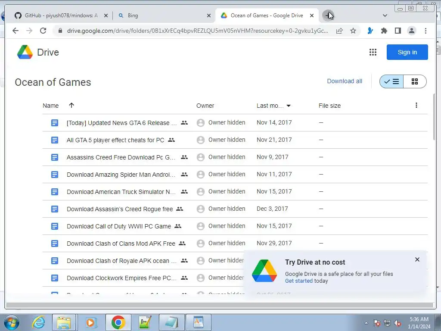Viewport: 441px width, 331px height.
Task: Click the padlock site info icon
Action: coord(60,31)
